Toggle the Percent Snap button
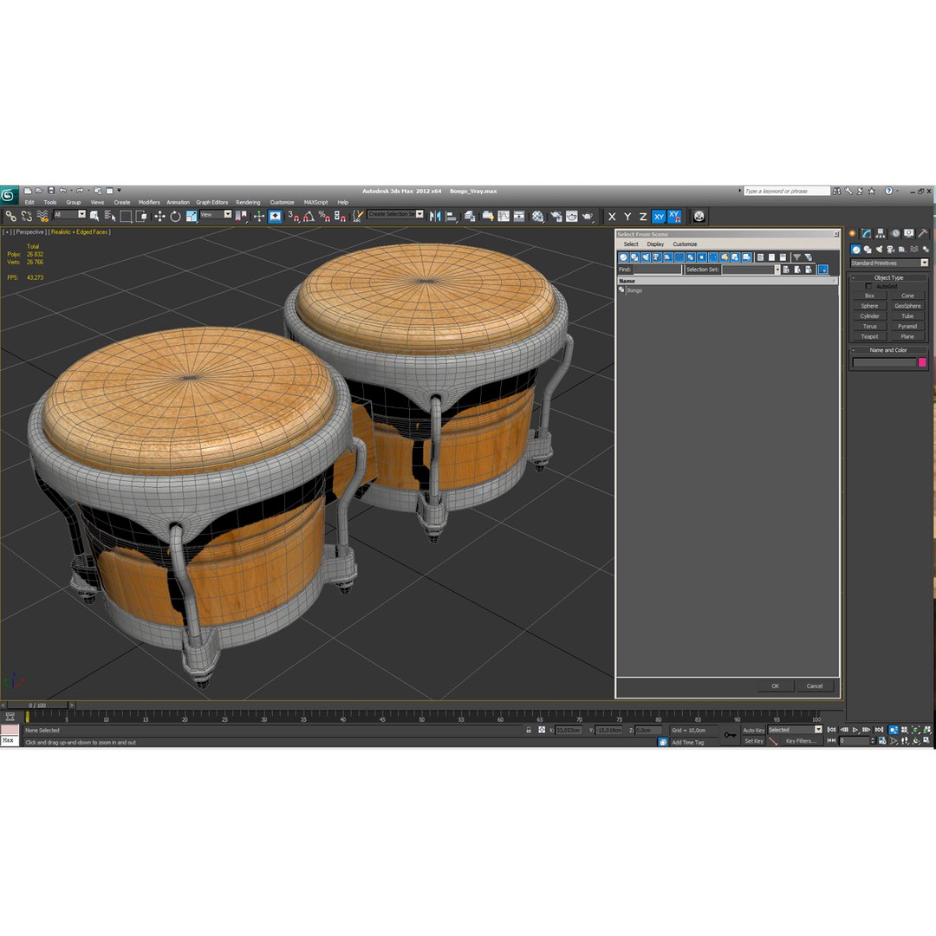 click(324, 216)
